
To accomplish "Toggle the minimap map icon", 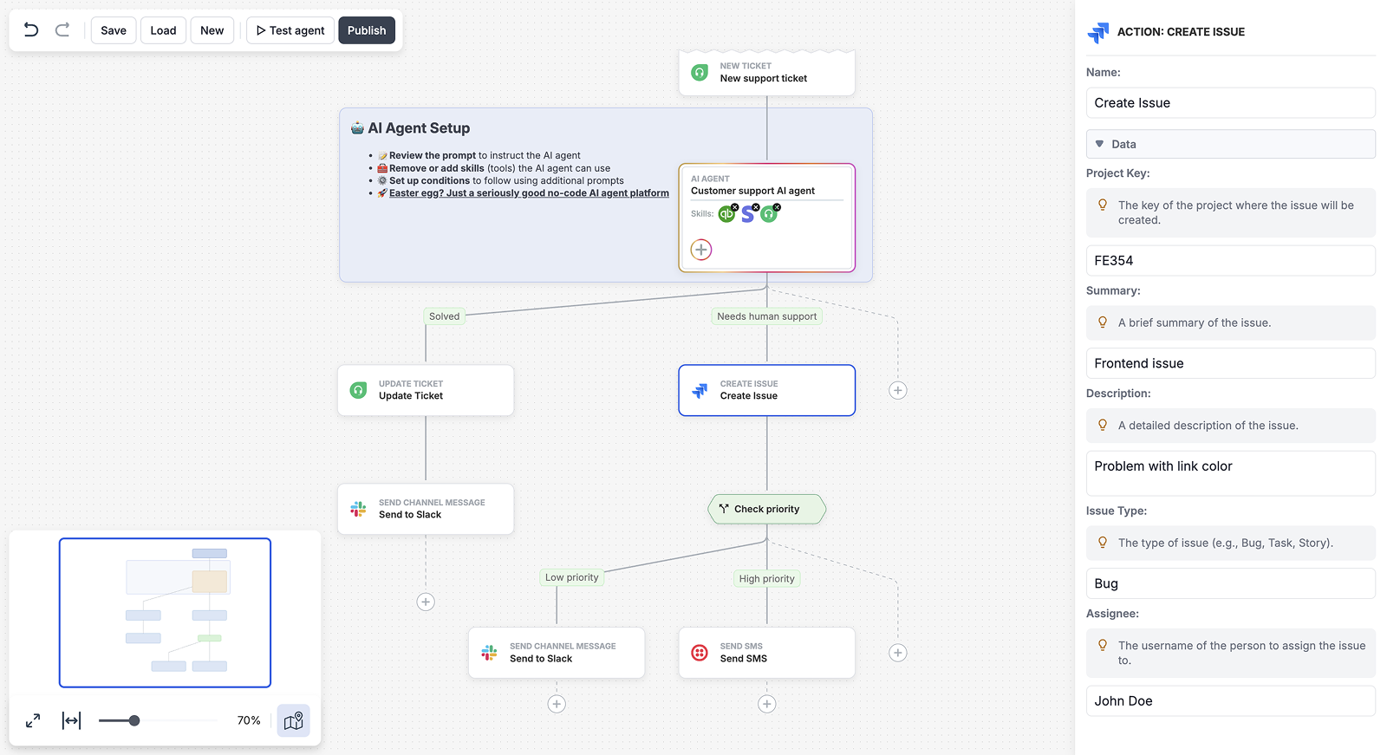I will [293, 720].
